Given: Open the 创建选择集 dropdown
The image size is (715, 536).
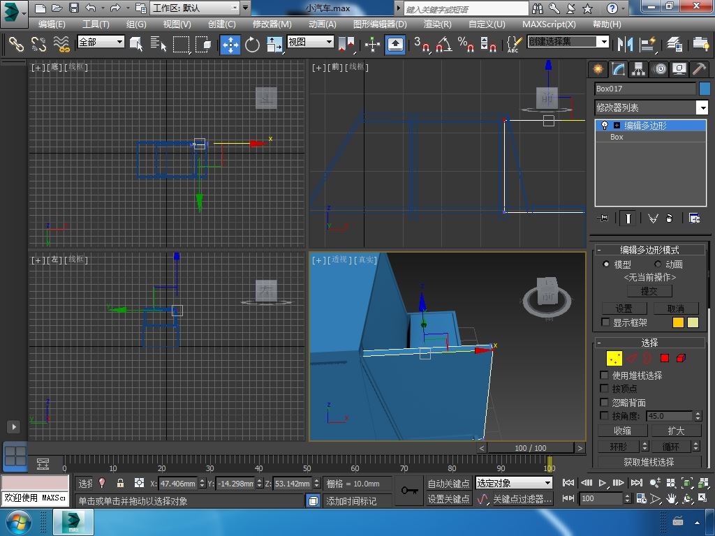Looking at the screenshot, I should [603, 42].
